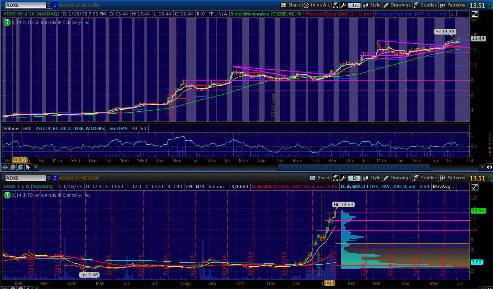Viewport: 493px width, 289px height.
Task: Click the top chart scale curve icon
Action: click(475, 14)
